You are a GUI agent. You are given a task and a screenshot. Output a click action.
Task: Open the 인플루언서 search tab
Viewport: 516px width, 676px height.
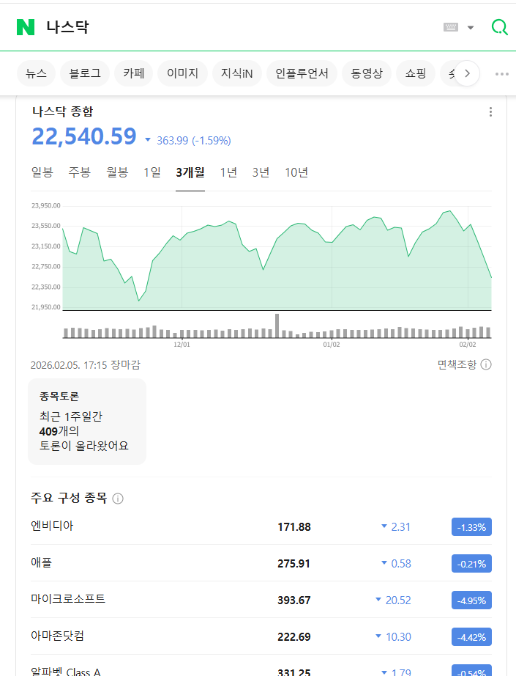pyautogui.click(x=302, y=73)
